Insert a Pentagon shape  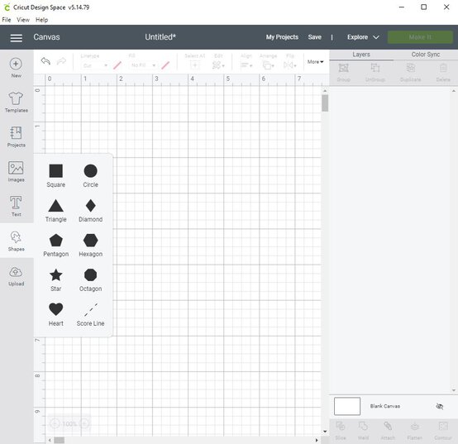coord(55,245)
